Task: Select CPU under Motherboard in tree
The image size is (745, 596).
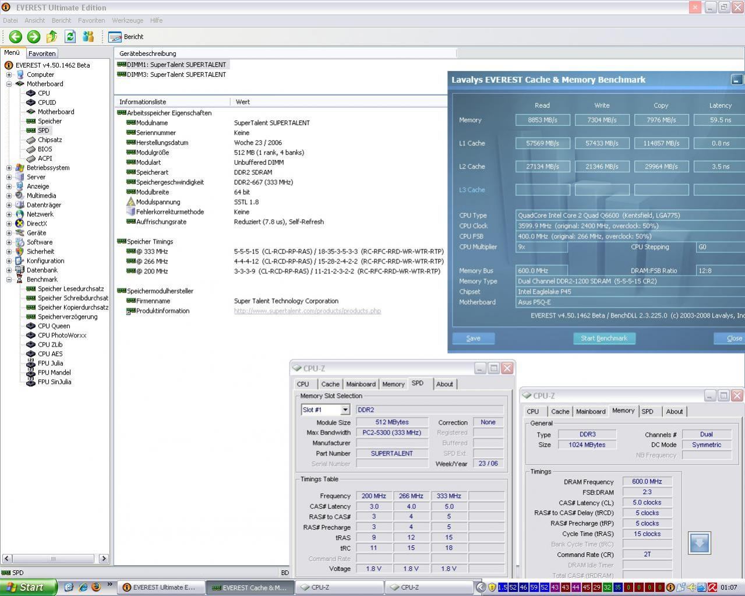Action: tap(44, 93)
